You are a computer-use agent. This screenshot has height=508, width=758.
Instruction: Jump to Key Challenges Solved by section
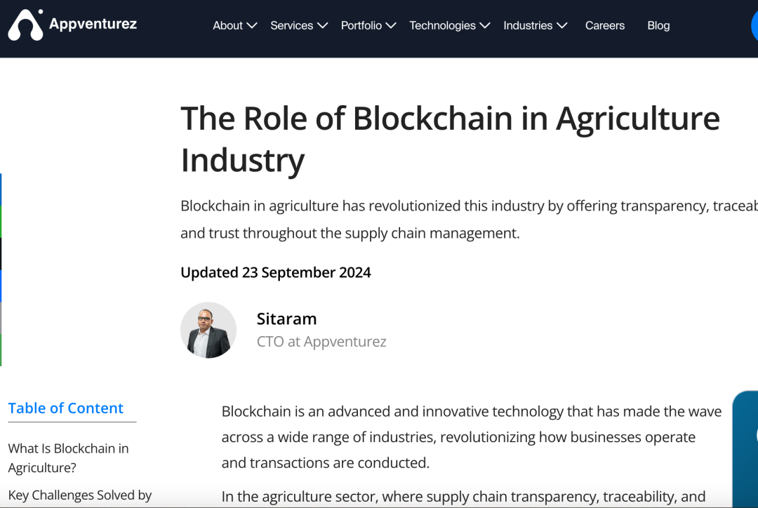(x=80, y=495)
